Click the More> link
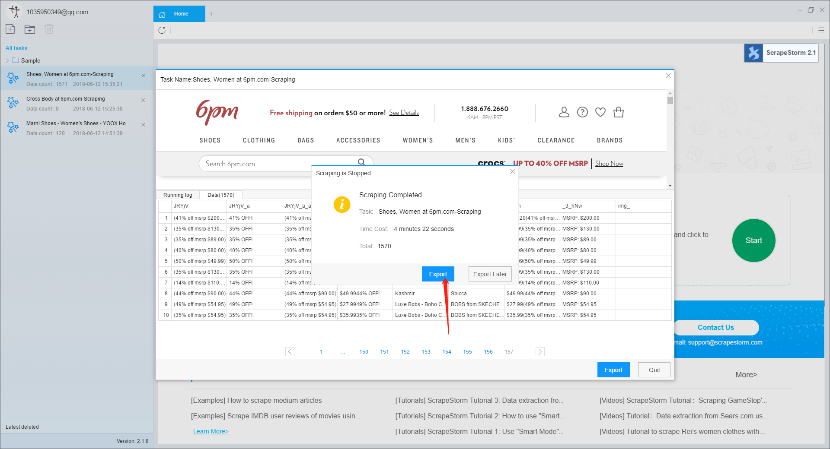This screenshot has height=449, width=830. click(746, 375)
